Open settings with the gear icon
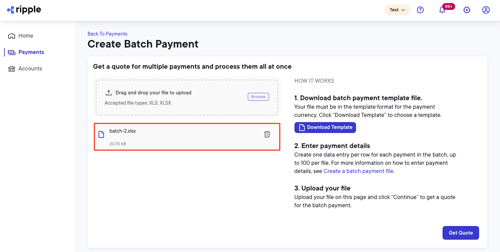This screenshot has height=252, width=500. [x=467, y=10]
